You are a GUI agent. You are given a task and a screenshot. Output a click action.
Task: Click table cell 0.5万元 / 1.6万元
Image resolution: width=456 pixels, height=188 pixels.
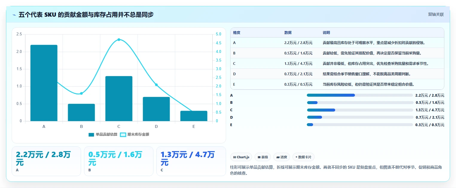[298, 53]
